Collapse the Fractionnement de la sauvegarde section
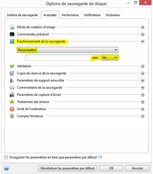Viewport: 153px width, 174px height. point(143,42)
